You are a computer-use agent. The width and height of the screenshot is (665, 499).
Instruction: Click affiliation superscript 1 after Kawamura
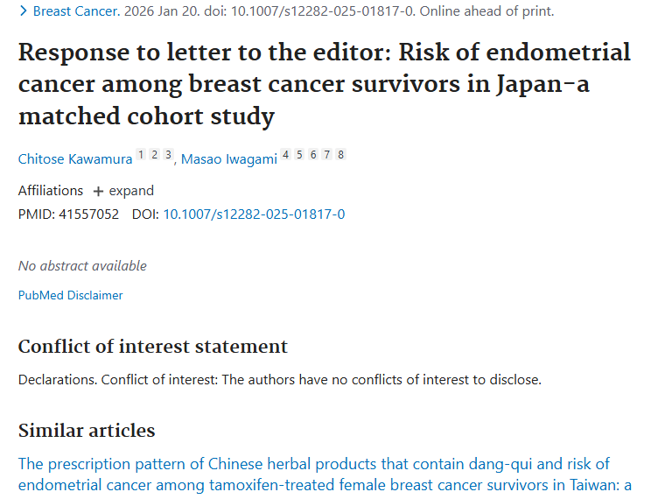(141, 155)
